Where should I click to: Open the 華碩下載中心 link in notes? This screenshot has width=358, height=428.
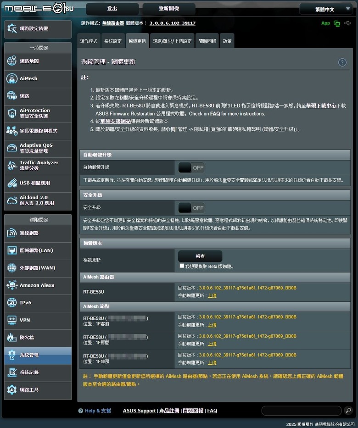(x=321, y=106)
